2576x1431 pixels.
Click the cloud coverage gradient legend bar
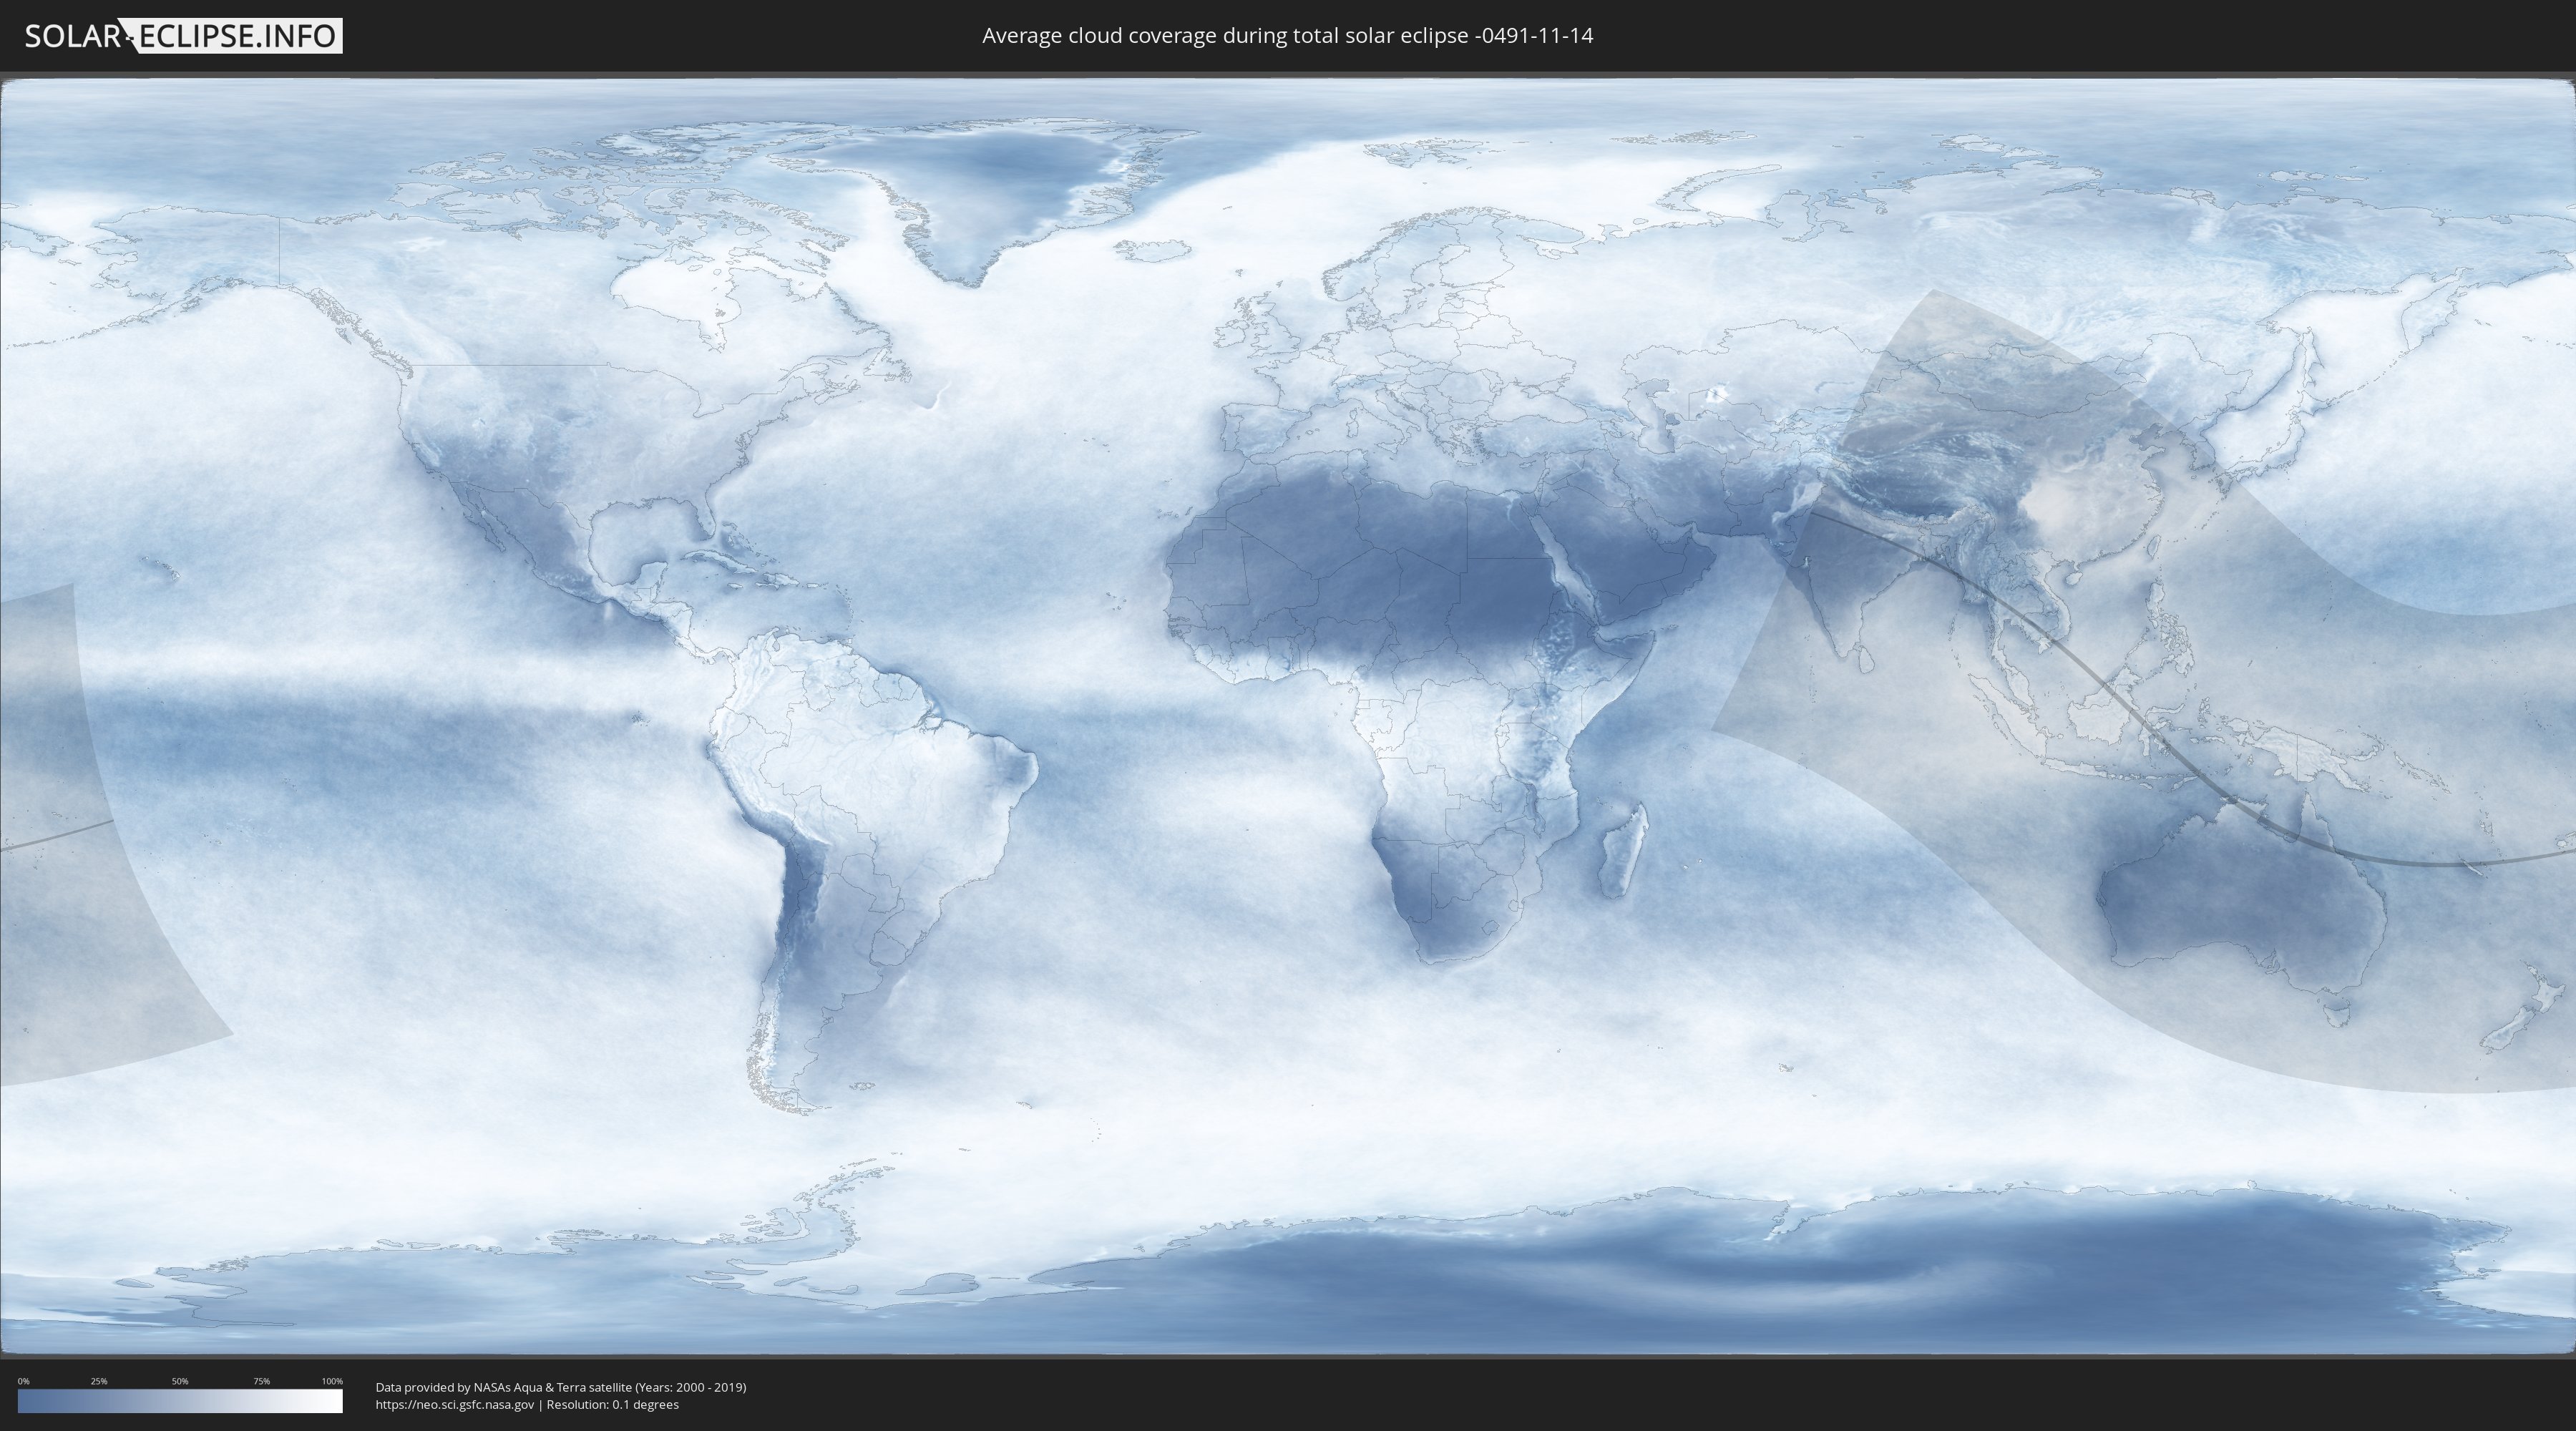point(180,1401)
